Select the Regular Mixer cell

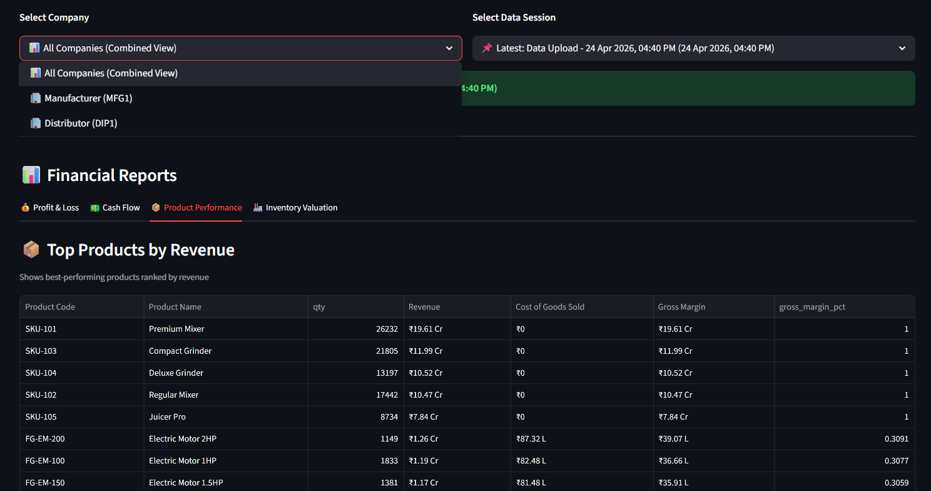pyautogui.click(x=226, y=395)
